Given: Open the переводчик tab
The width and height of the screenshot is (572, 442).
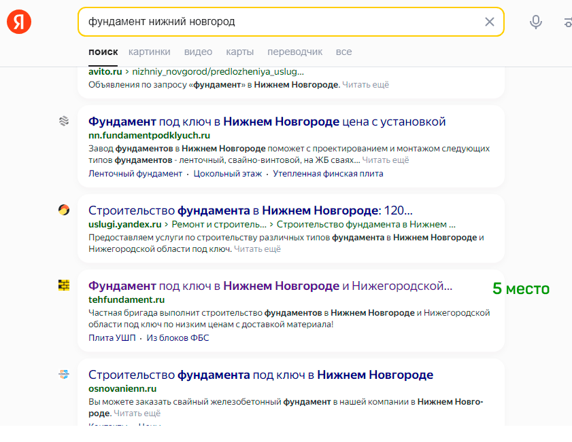Looking at the screenshot, I should 295,52.
